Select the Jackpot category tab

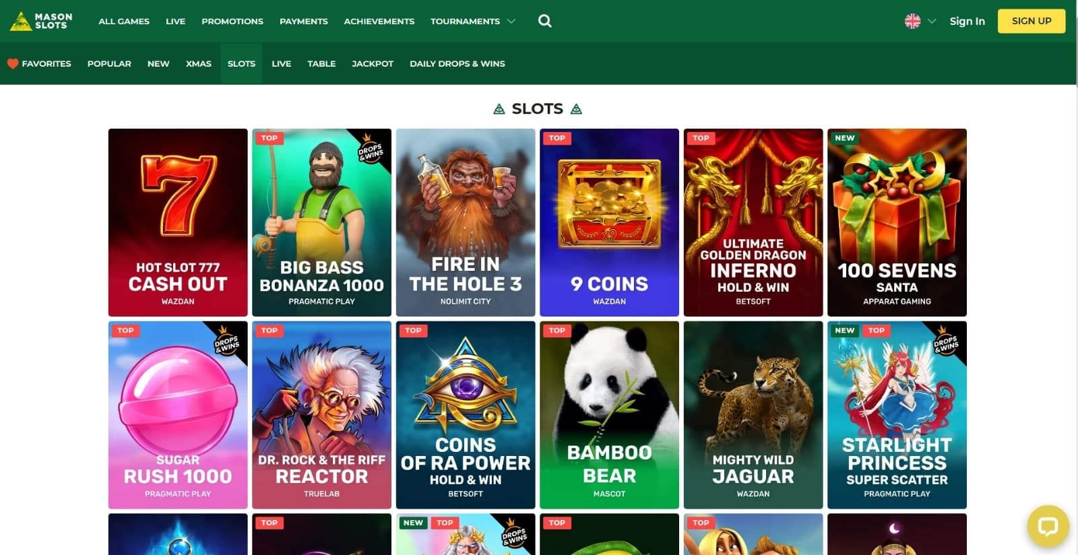(373, 63)
